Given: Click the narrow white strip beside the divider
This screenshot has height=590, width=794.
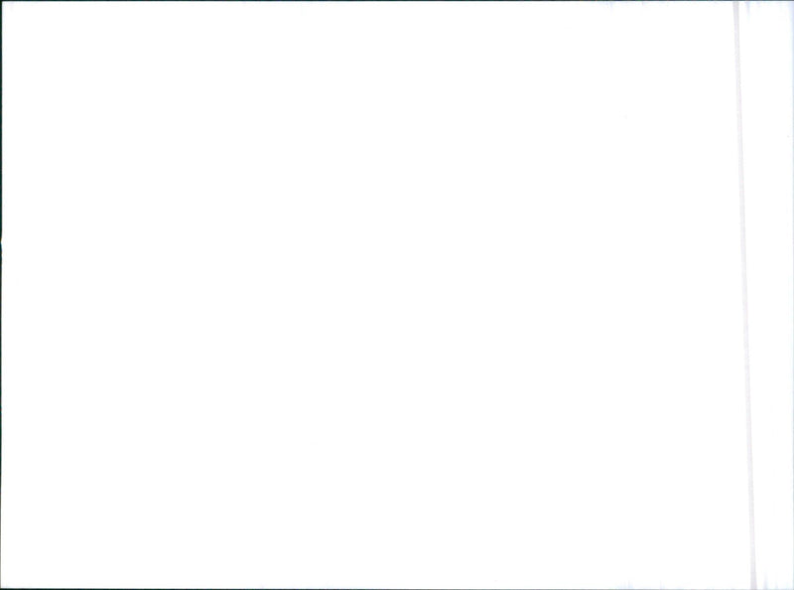Looking at the screenshot, I should click(772, 294).
